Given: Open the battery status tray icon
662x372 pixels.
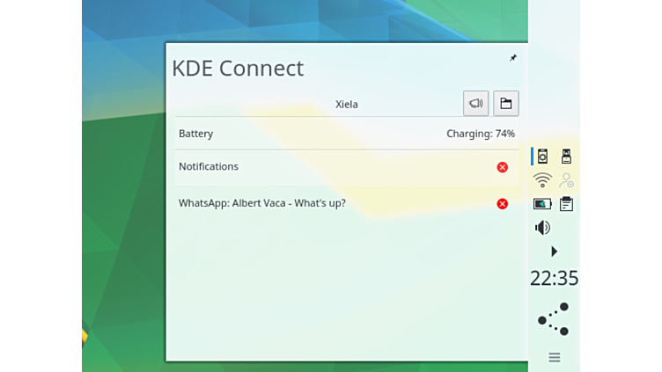Looking at the screenshot, I should tap(543, 204).
